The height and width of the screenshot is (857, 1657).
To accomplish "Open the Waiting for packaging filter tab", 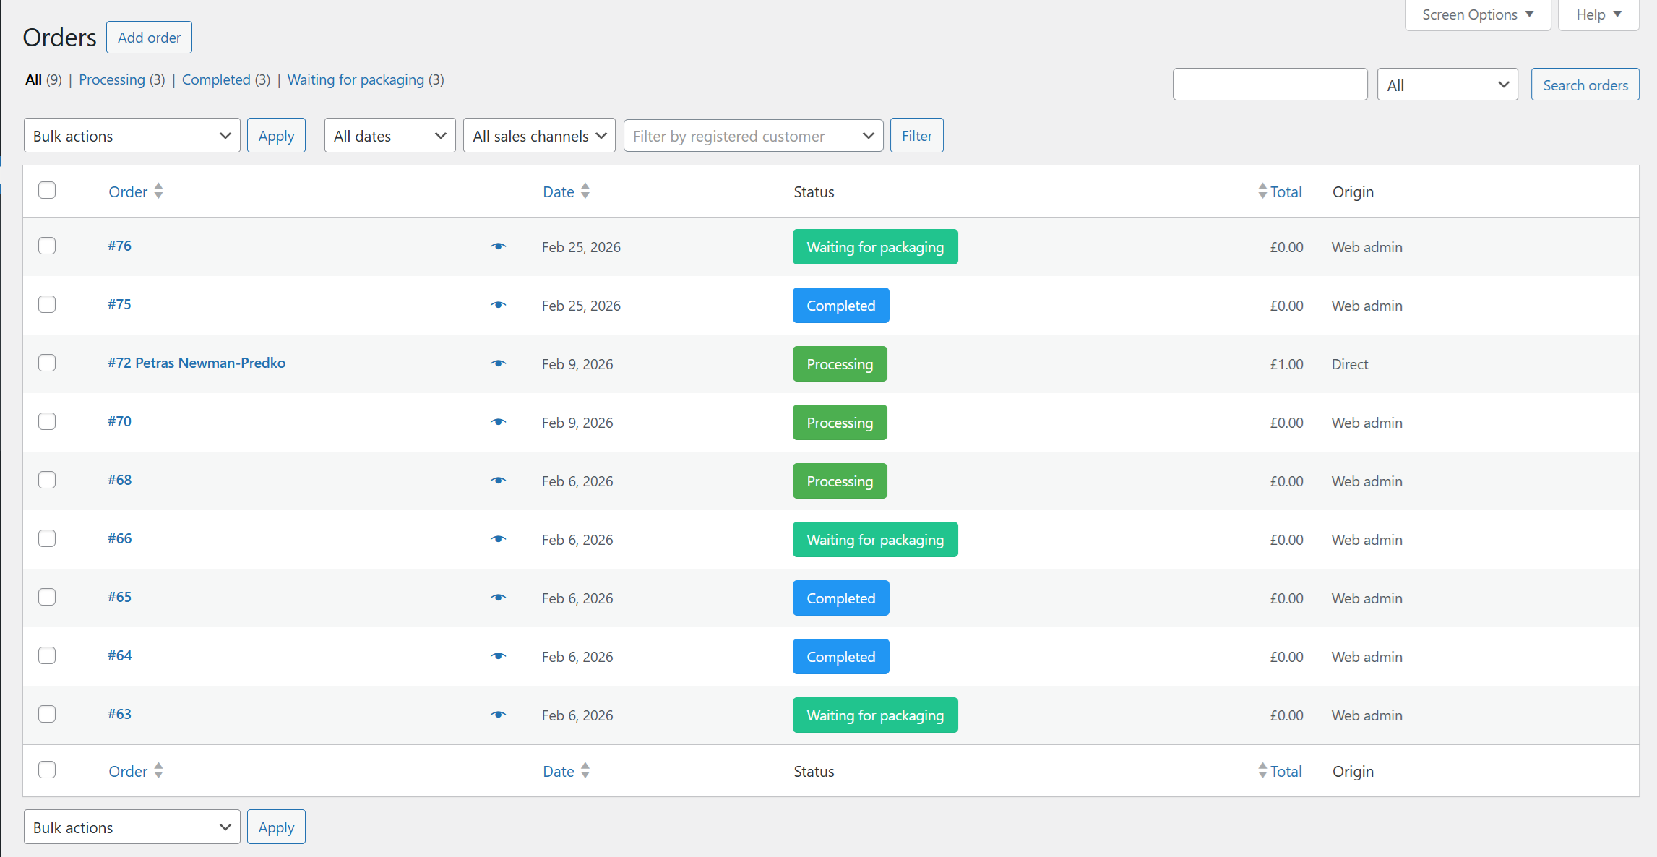I will [x=356, y=79].
